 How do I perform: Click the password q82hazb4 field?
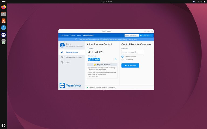point(94,59)
